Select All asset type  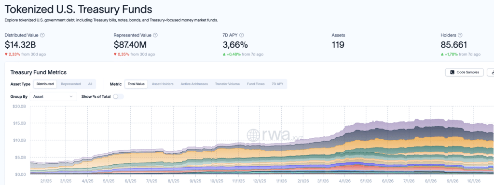click(x=90, y=84)
